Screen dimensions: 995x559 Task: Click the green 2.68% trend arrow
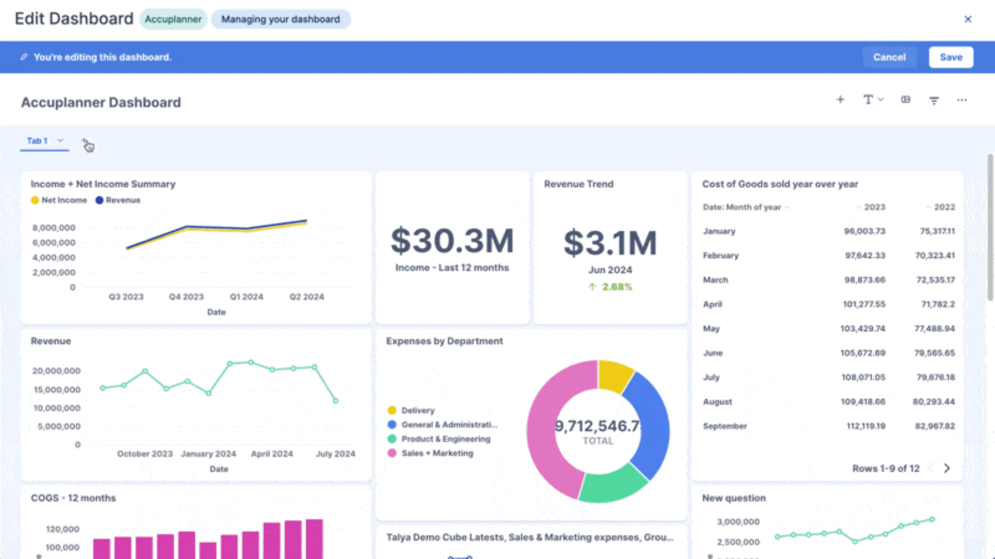(x=592, y=287)
